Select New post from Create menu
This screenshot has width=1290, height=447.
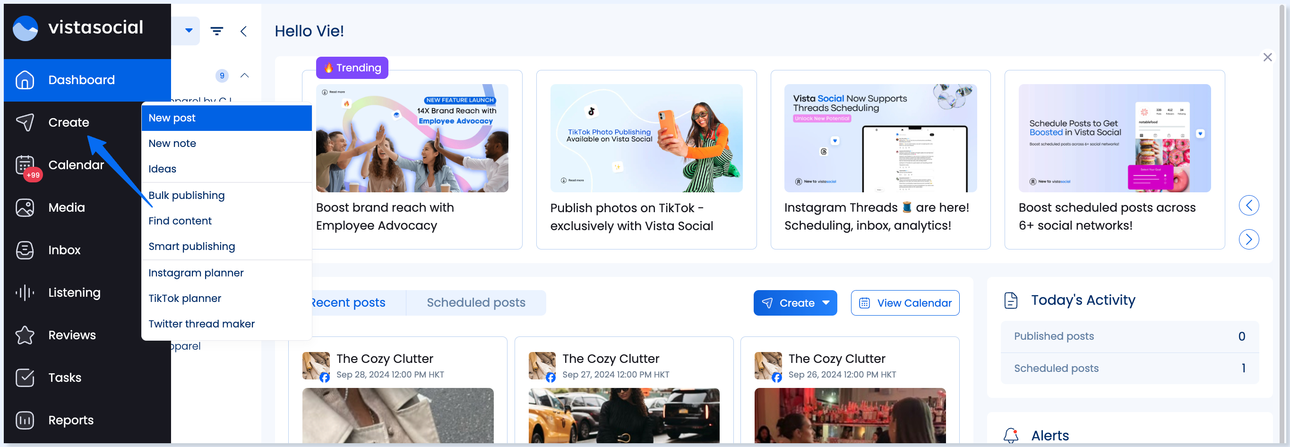(227, 118)
